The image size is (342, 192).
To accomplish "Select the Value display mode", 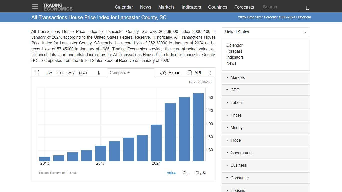I will pos(172,173).
